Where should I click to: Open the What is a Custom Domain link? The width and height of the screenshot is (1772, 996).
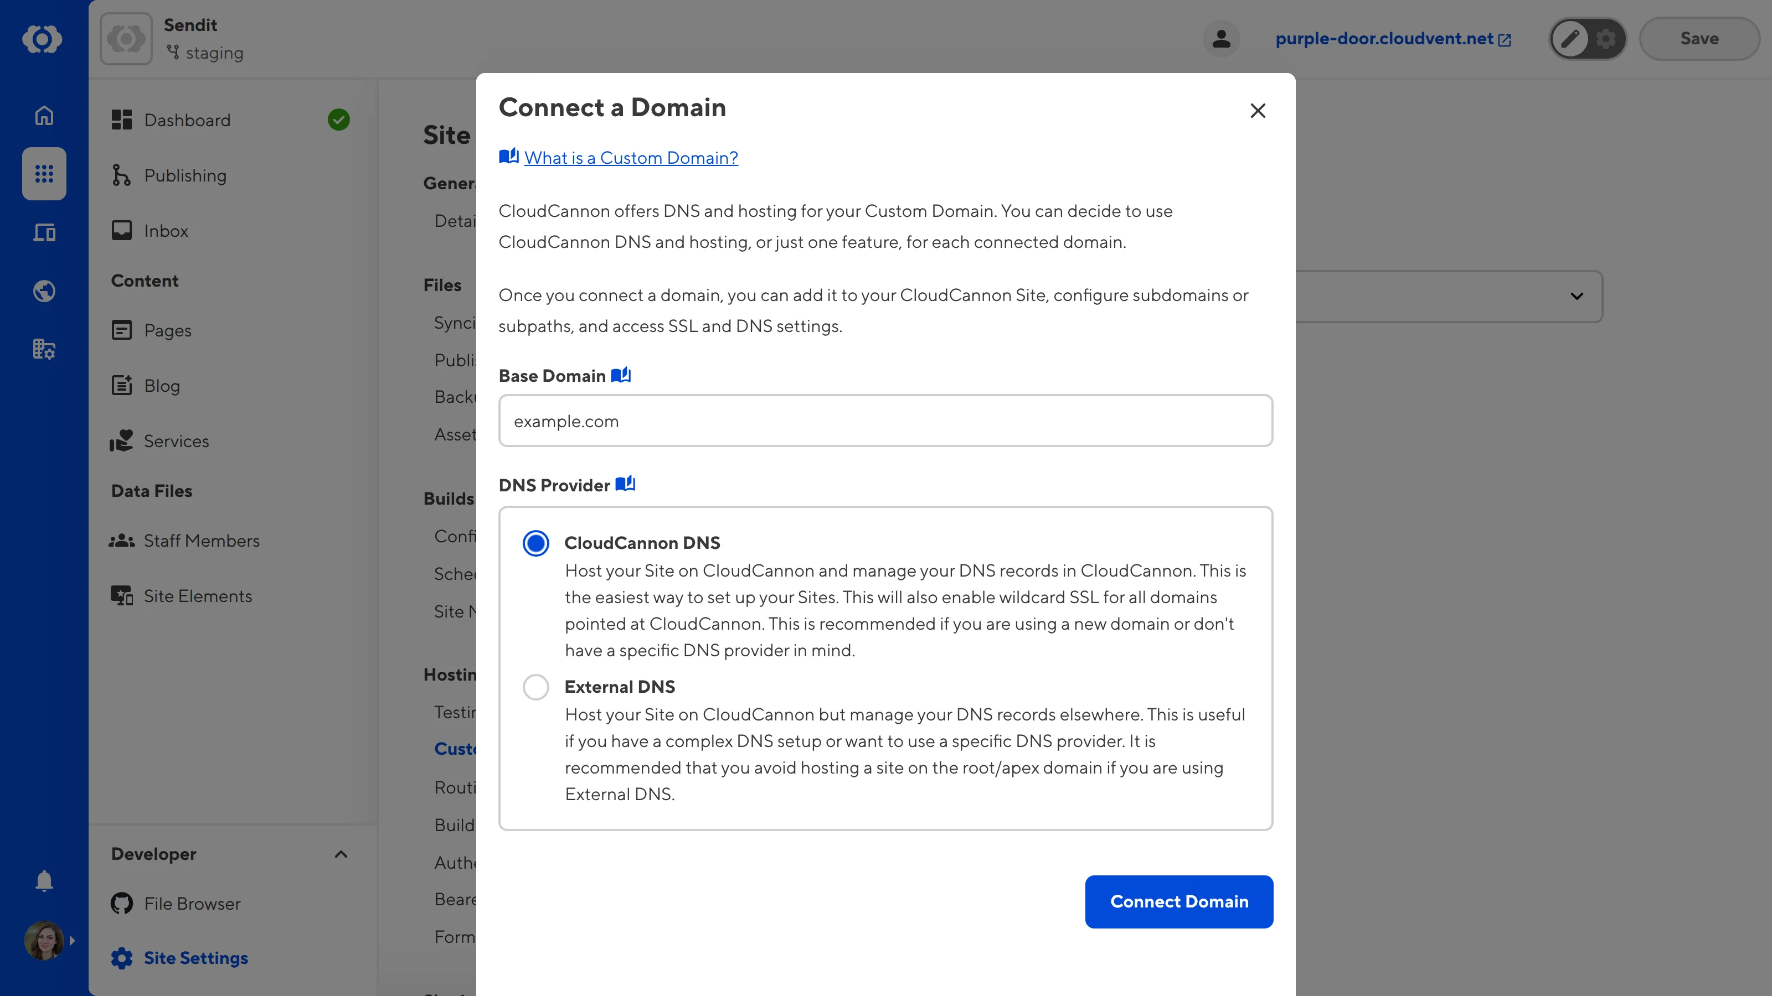630,157
